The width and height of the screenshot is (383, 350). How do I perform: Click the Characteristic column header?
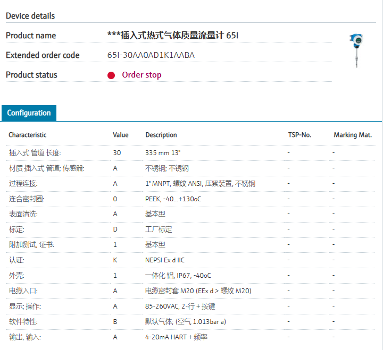click(x=27, y=135)
